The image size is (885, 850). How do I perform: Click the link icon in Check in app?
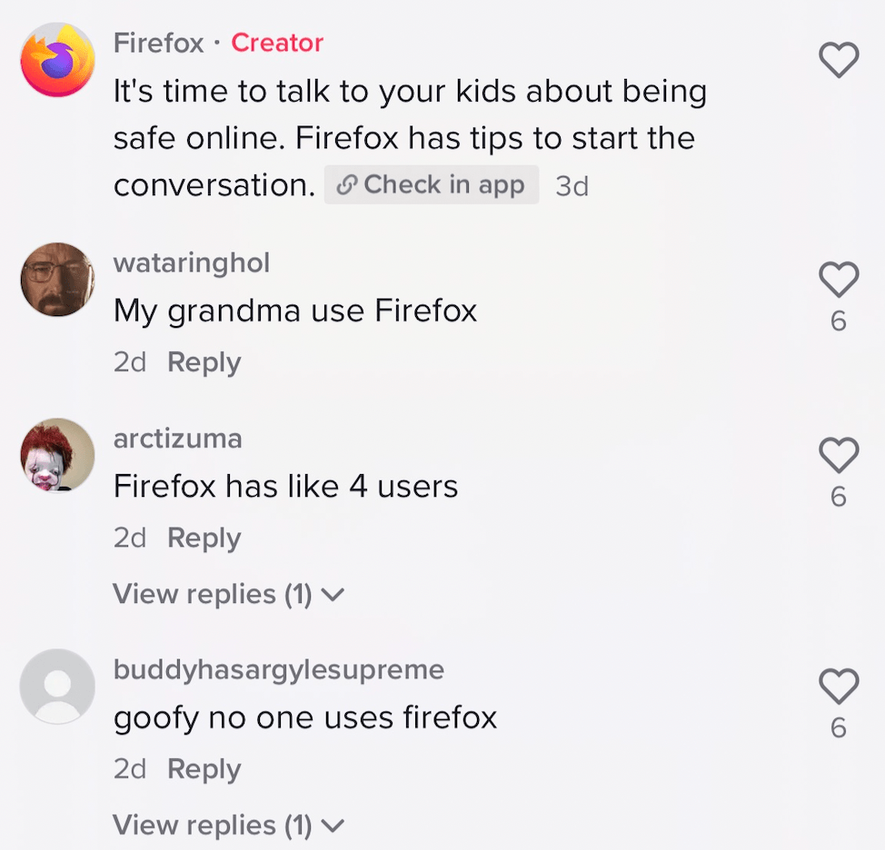pos(346,185)
